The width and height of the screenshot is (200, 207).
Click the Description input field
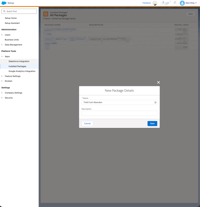pos(119,113)
